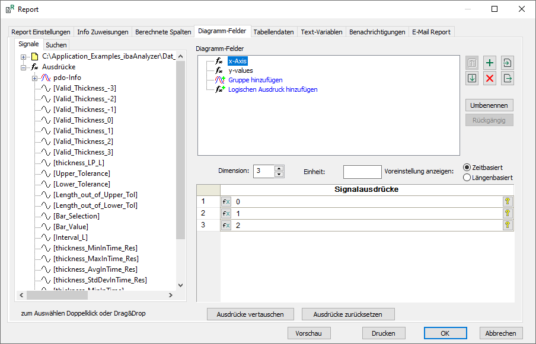Viewport: 536px width, 344px height.
Task: Select [Interval_L] signal
Action: (71, 237)
